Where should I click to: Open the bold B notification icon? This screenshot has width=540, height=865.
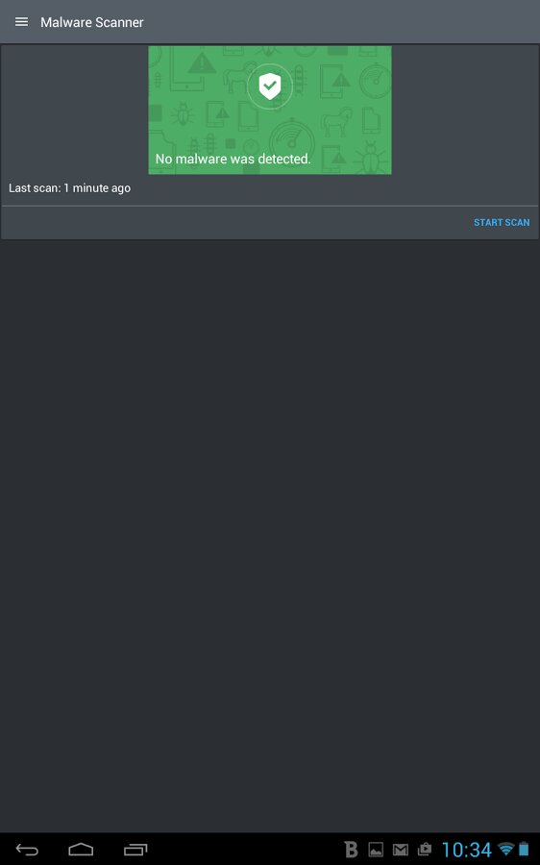click(351, 850)
